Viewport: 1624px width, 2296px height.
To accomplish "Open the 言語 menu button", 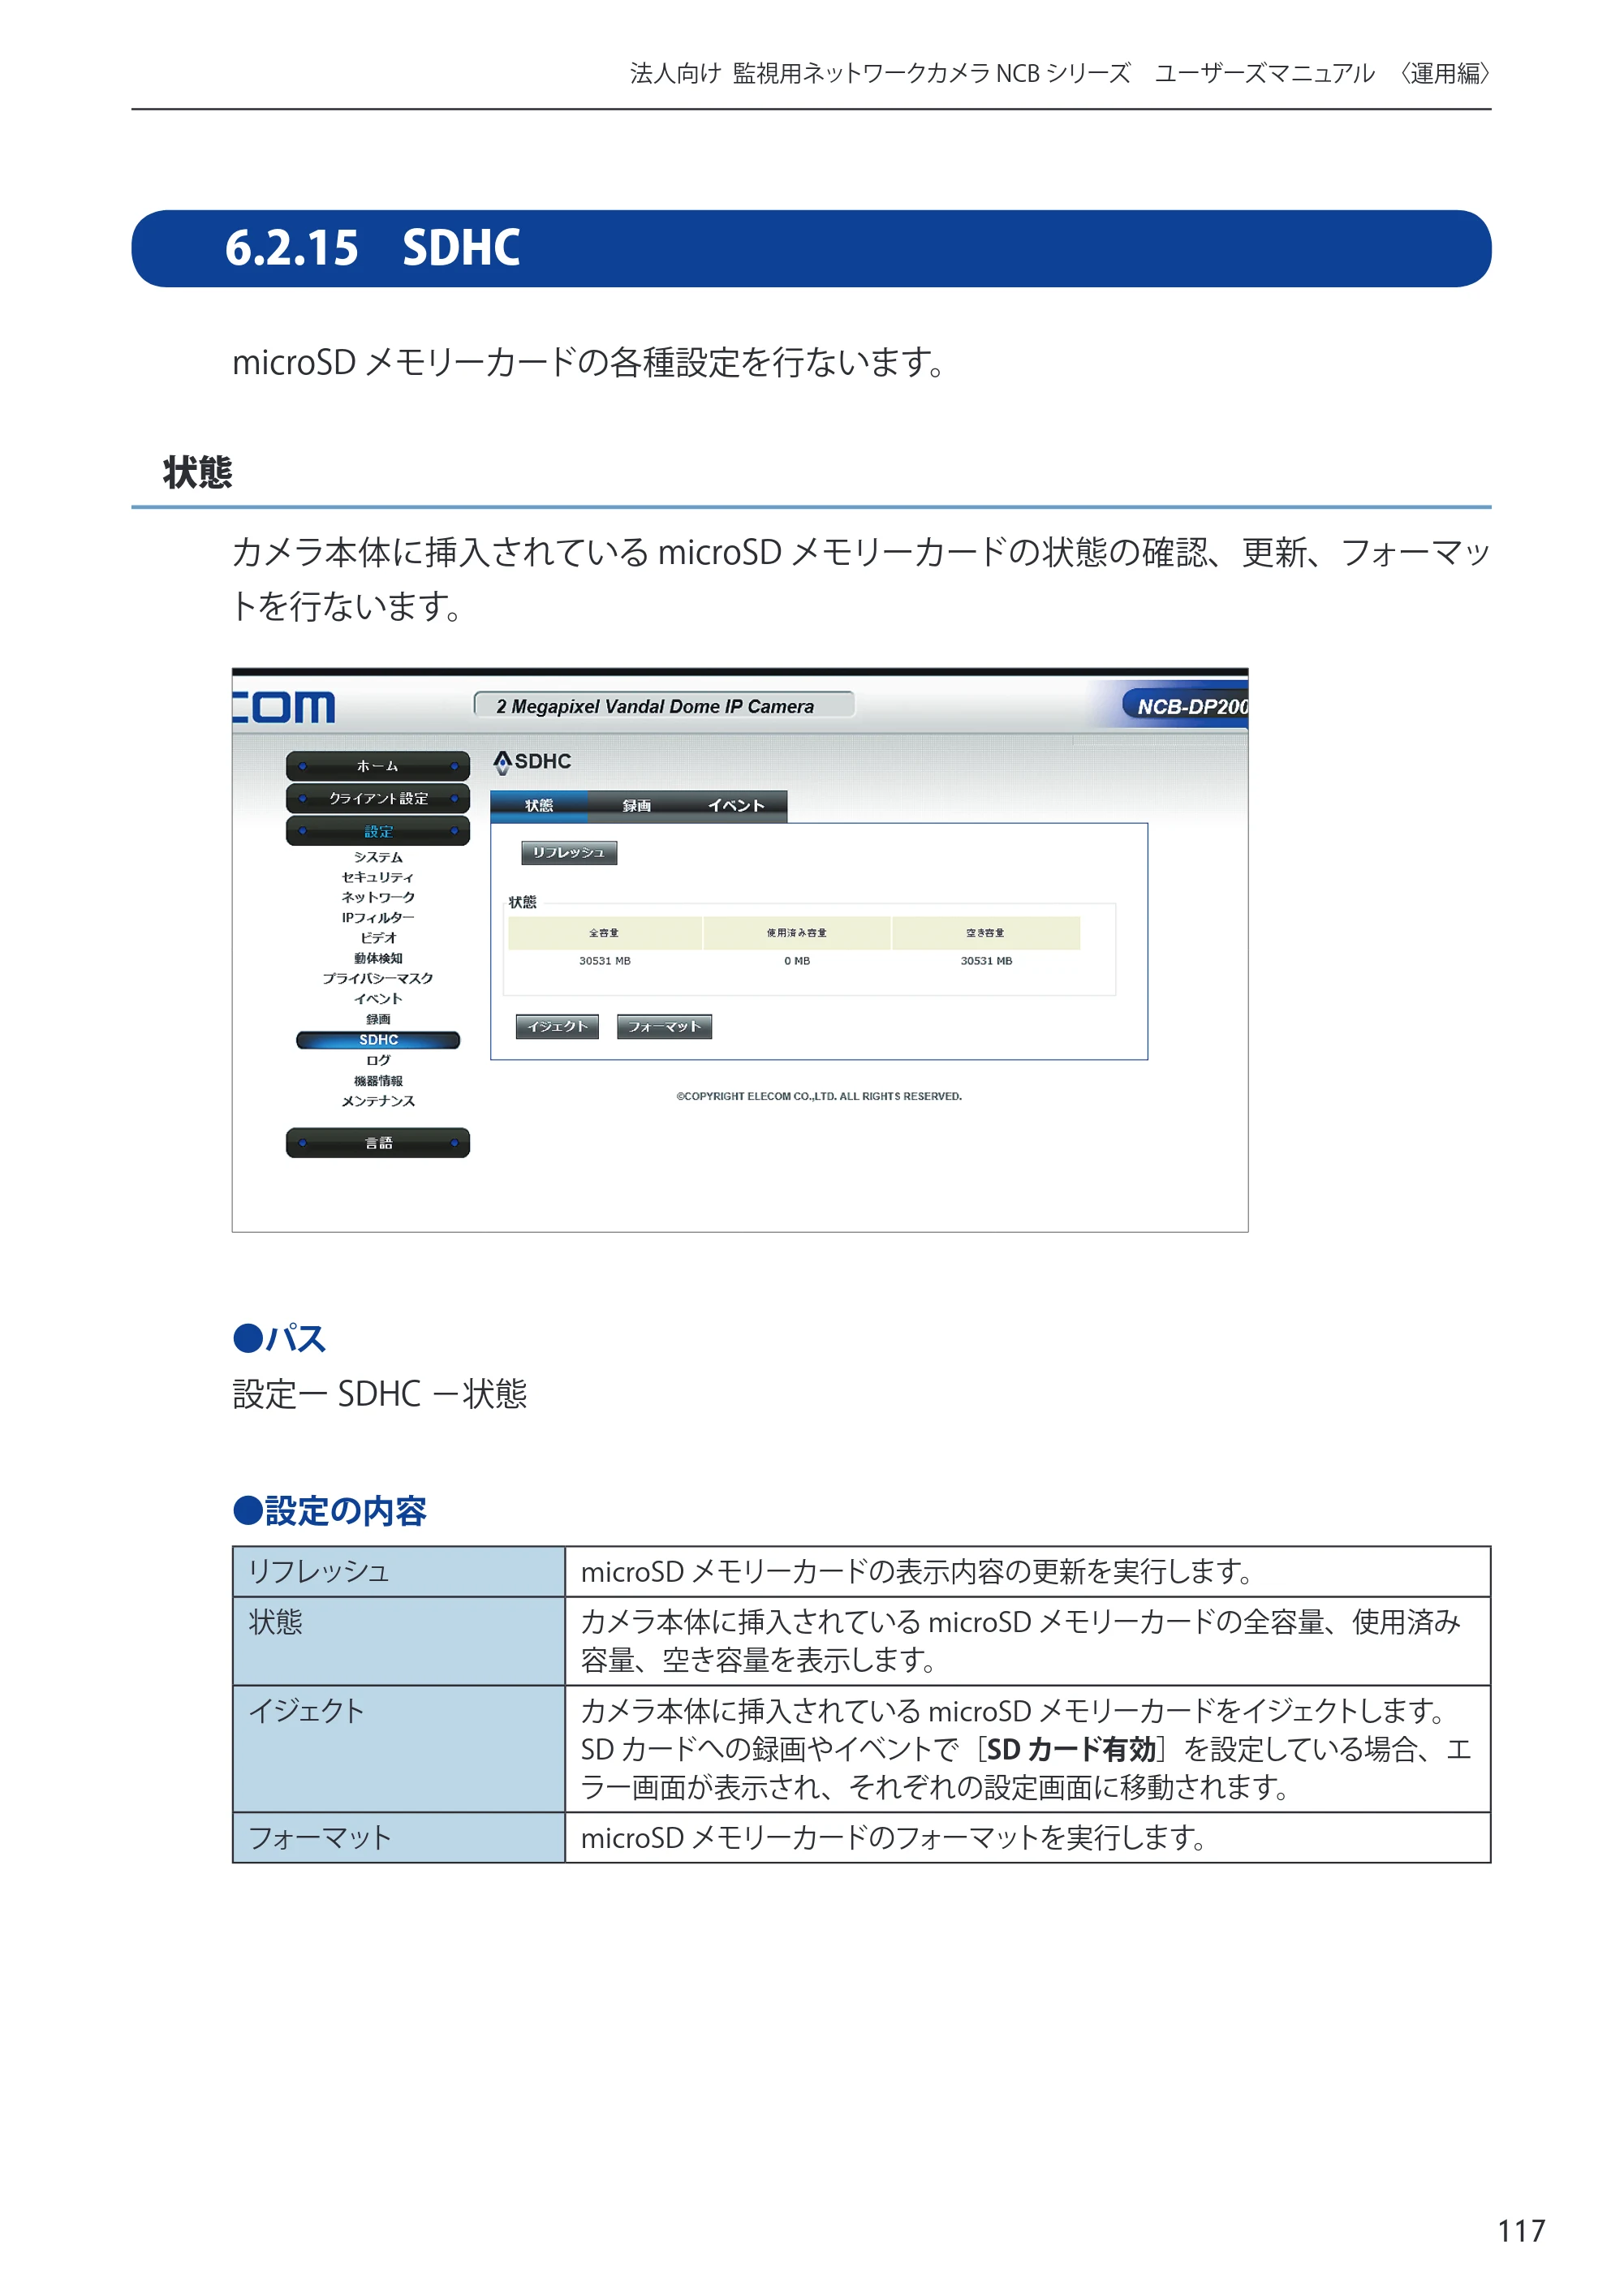I will (x=378, y=1142).
